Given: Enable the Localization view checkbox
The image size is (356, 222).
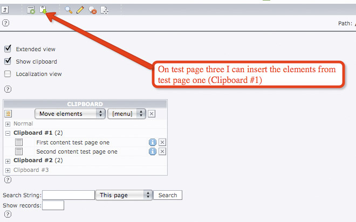Looking at the screenshot, I should pyautogui.click(x=8, y=74).
